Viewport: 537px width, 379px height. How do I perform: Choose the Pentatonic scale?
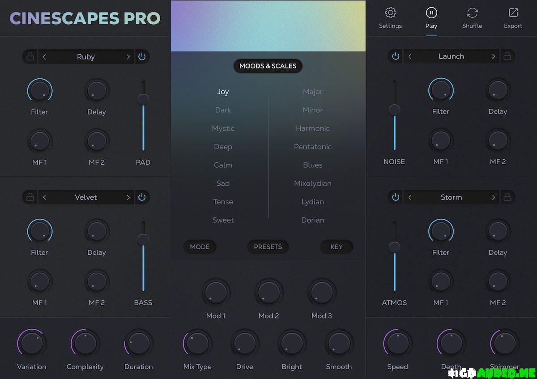click(x=313, y=147)
